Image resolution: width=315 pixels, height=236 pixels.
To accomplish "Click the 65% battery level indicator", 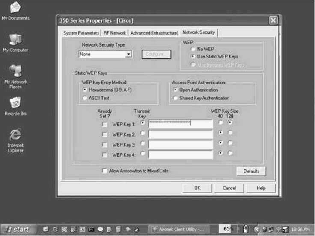I will [x=228, y=229].
